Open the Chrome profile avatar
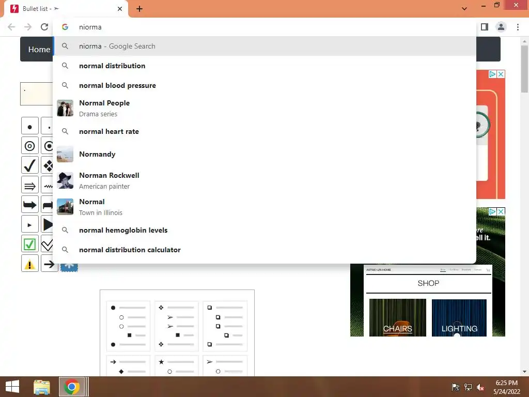This screenshot has width=529, height=397. 501,27
